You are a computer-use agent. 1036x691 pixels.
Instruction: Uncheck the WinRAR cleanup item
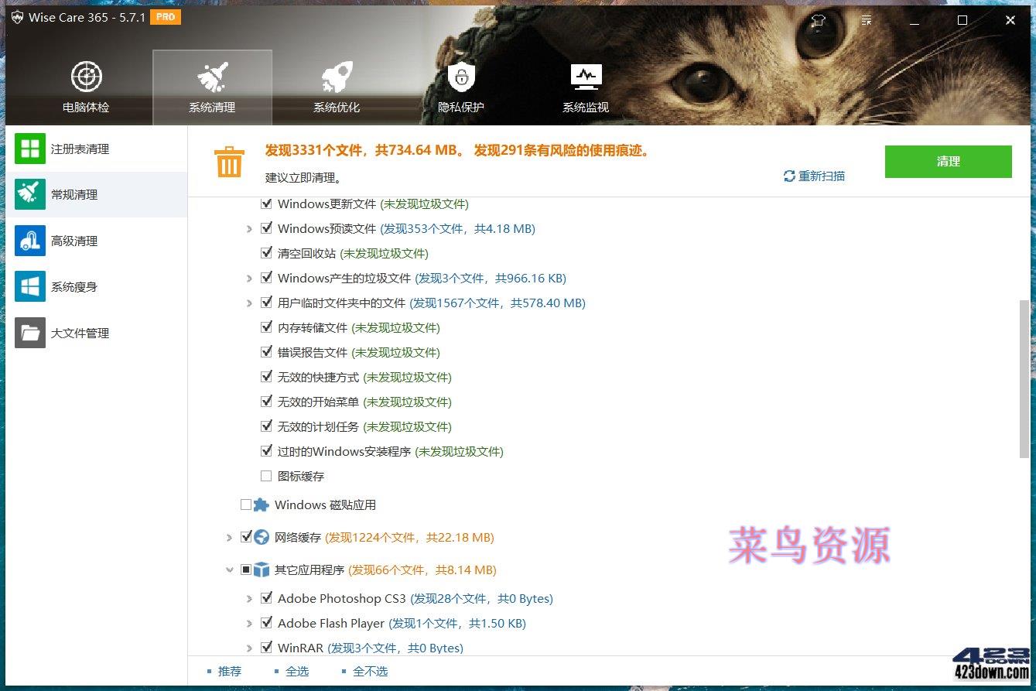(267, 648)
